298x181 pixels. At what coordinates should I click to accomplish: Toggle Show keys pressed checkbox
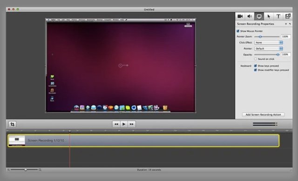256,66
